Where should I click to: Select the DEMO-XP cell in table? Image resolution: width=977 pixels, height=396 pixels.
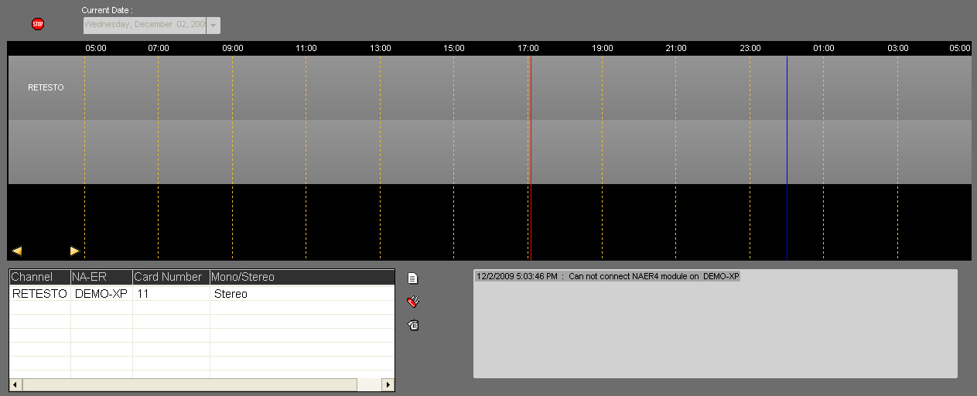pos(101,294)
